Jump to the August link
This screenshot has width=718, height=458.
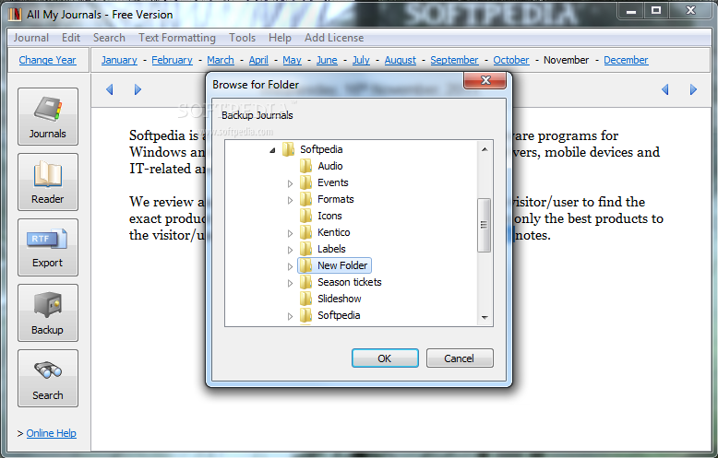tap(401, 60)
